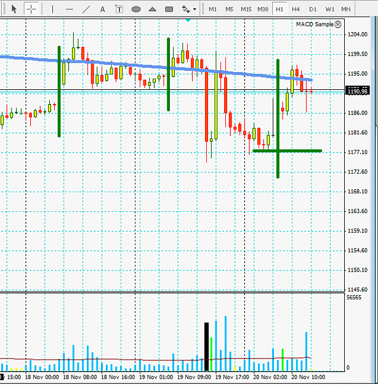
Task: Click the 1145.60 price scale label
Action: pos(358,290)
